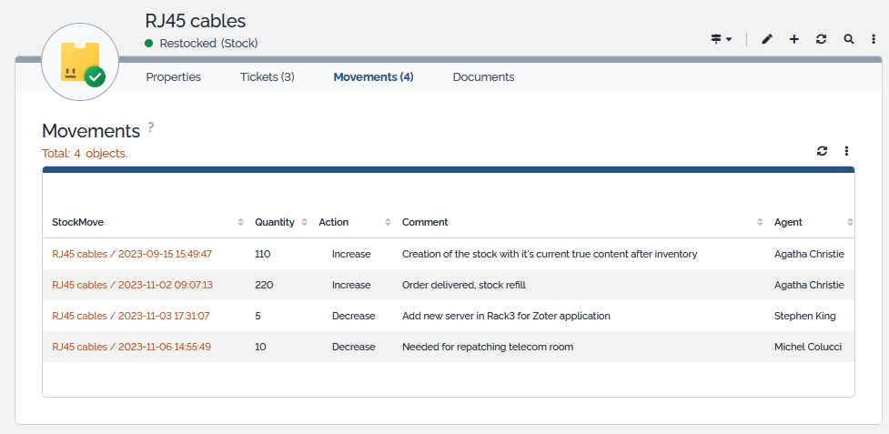
Task: Click the pencil edit icon in header
Action: pos(767,39)
